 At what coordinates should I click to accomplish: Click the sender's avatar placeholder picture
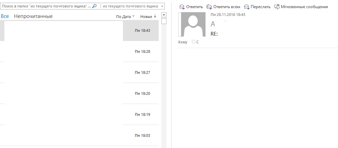pos(192,24)
